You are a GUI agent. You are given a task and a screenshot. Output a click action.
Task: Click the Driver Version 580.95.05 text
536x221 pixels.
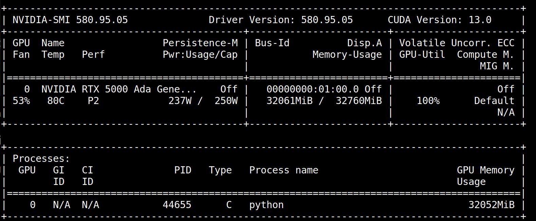click(281, 20)
